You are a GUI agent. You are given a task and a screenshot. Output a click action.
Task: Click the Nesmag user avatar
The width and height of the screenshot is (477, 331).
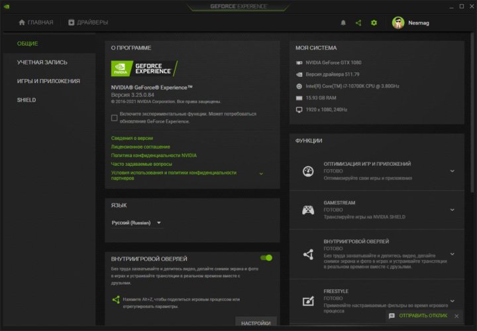tap(397, 23)
